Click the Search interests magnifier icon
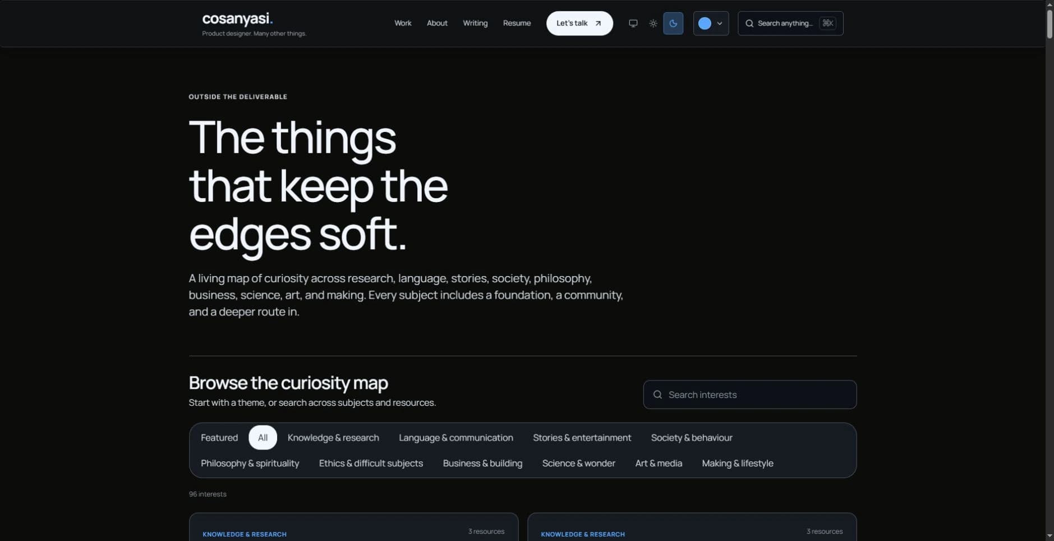Viewport: 1054px width, 541px height. click(657, 395)
